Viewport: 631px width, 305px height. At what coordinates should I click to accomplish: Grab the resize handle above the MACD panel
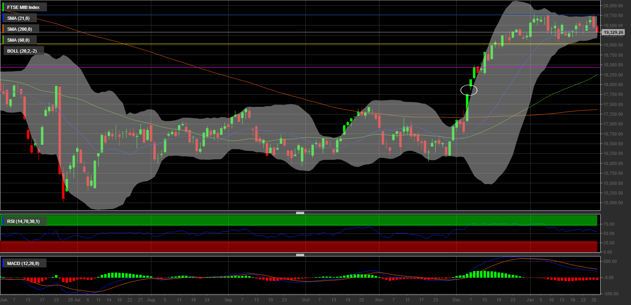coord(300,255)
